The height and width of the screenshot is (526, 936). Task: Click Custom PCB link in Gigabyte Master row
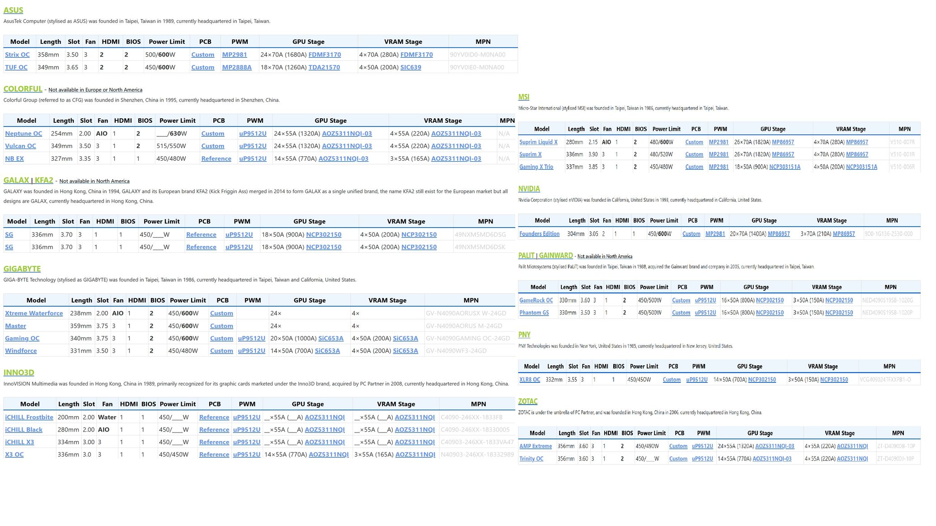[221, 326]
